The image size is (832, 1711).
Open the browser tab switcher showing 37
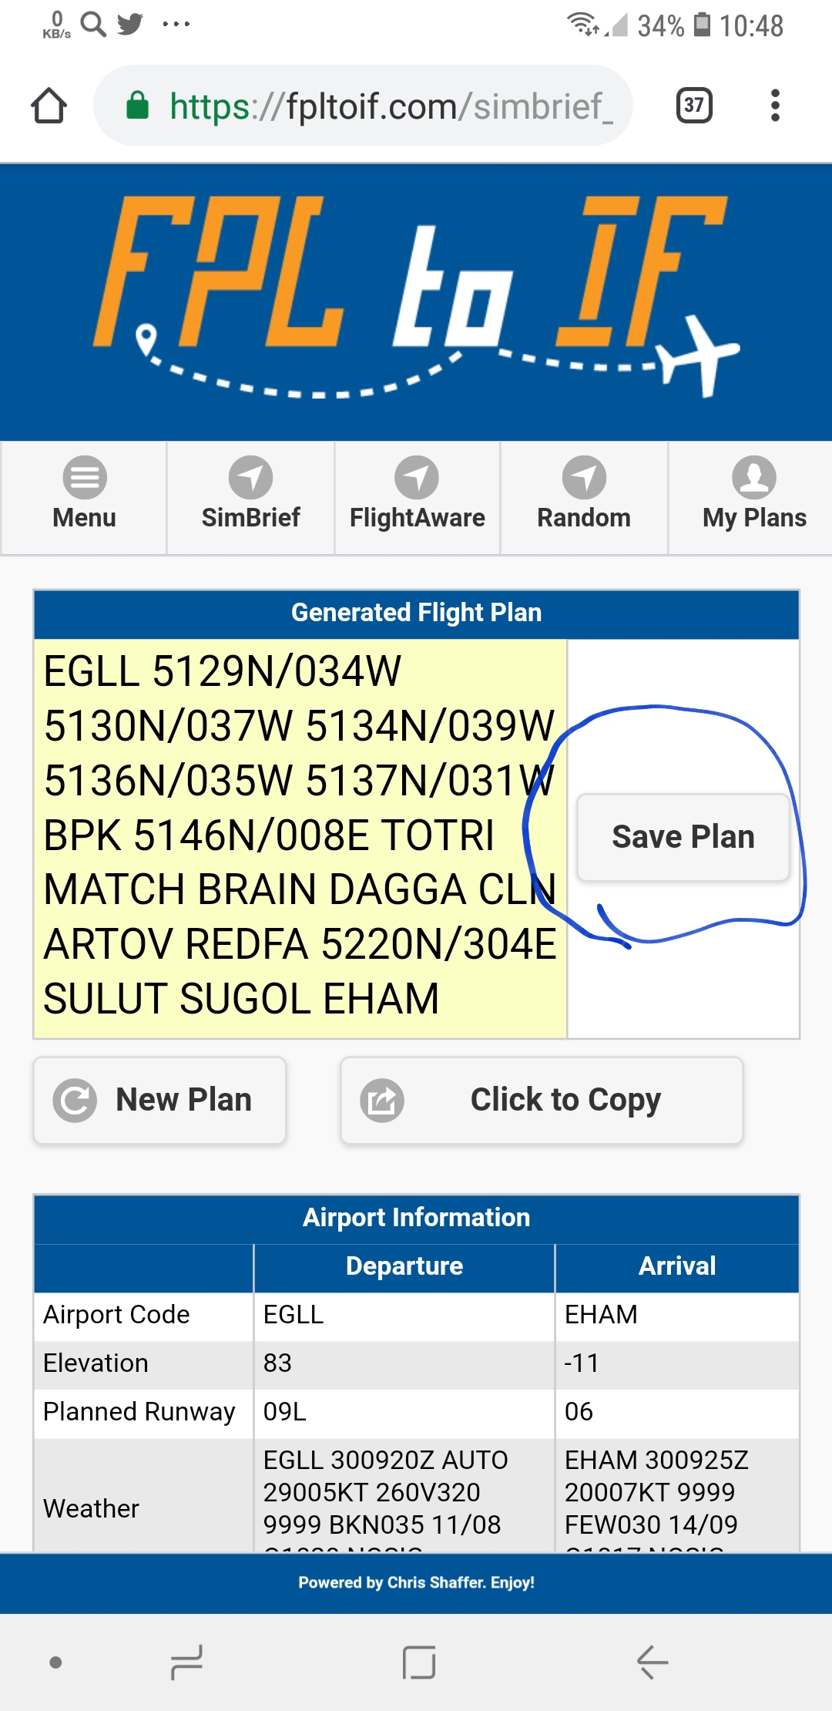pyautogui.click(x=693, y=106)
